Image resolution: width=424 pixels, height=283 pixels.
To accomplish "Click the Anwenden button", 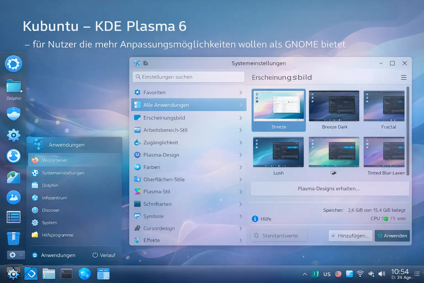I will 392,235.
